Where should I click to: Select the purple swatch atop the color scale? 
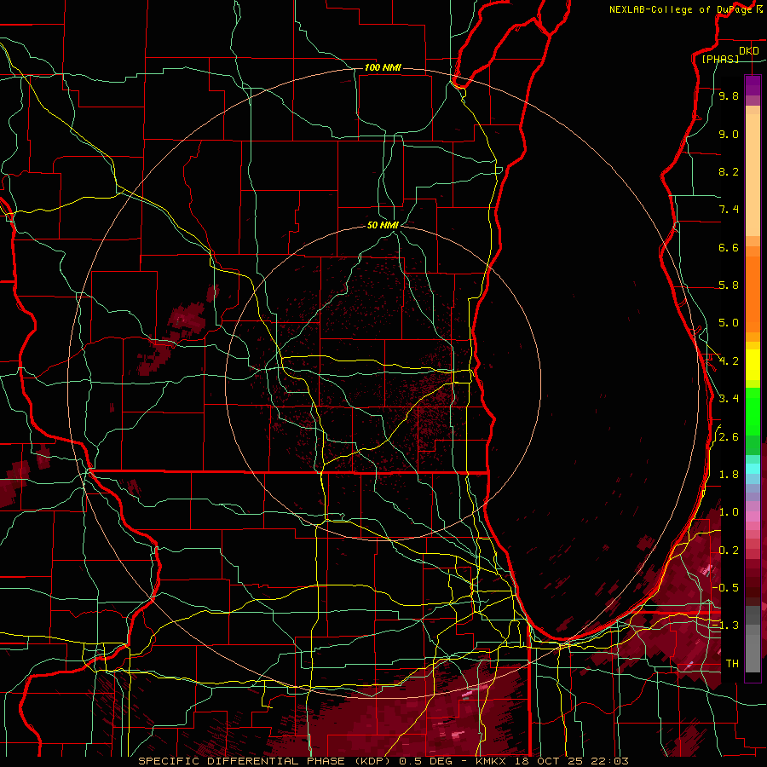click(x=753, y=85)
